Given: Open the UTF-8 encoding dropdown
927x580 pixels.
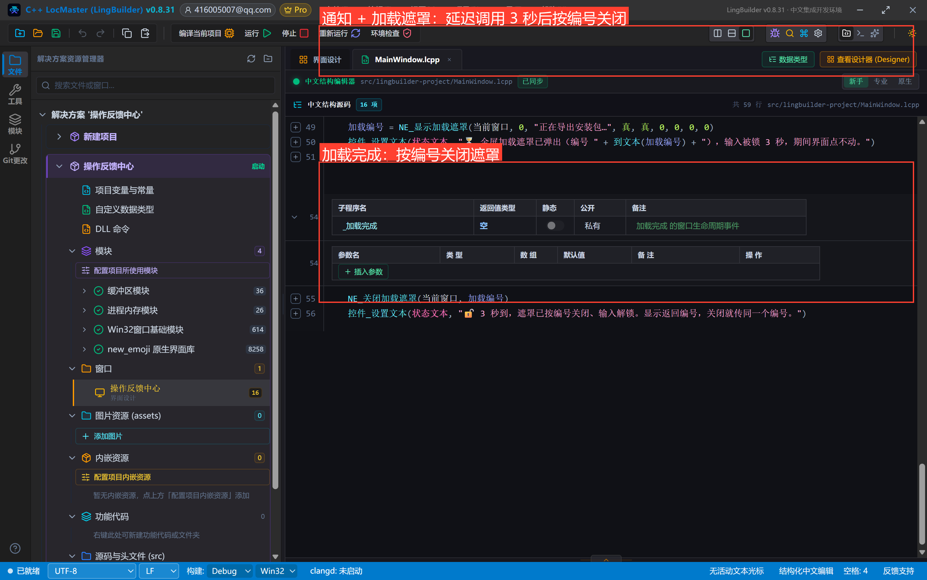Looking at the screenshot, I should tap(92, 571).
